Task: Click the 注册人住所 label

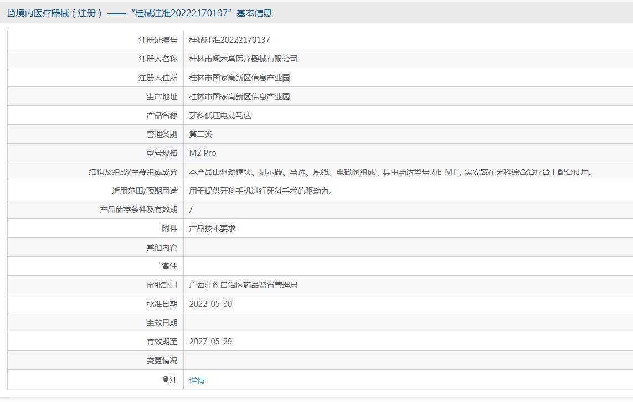Action: tap(158, 78)
